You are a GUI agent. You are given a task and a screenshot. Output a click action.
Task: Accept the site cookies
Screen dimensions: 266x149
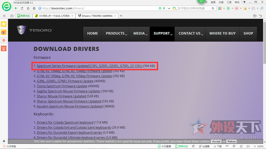tap(216, 141)
